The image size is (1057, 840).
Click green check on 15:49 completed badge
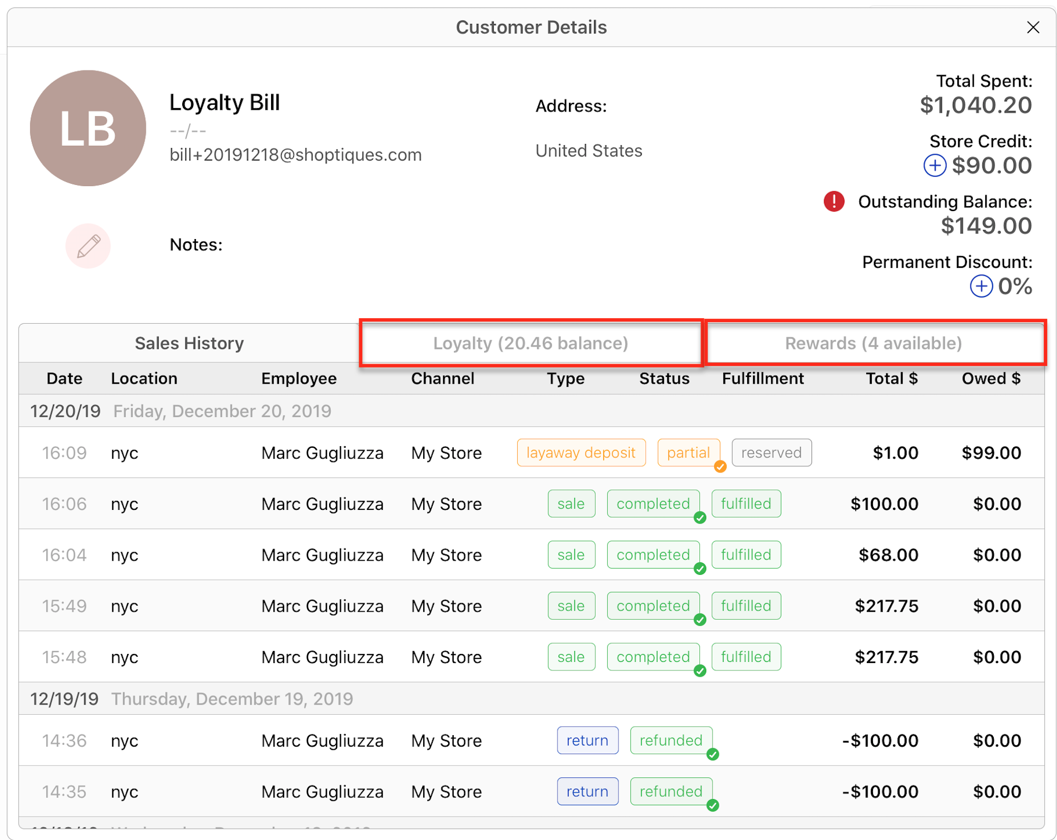(x=700, y=620)
